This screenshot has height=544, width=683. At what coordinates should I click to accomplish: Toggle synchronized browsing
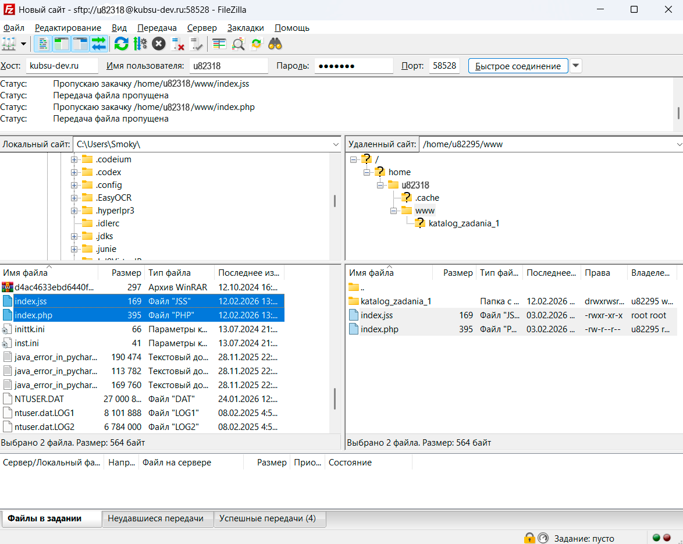257,44
